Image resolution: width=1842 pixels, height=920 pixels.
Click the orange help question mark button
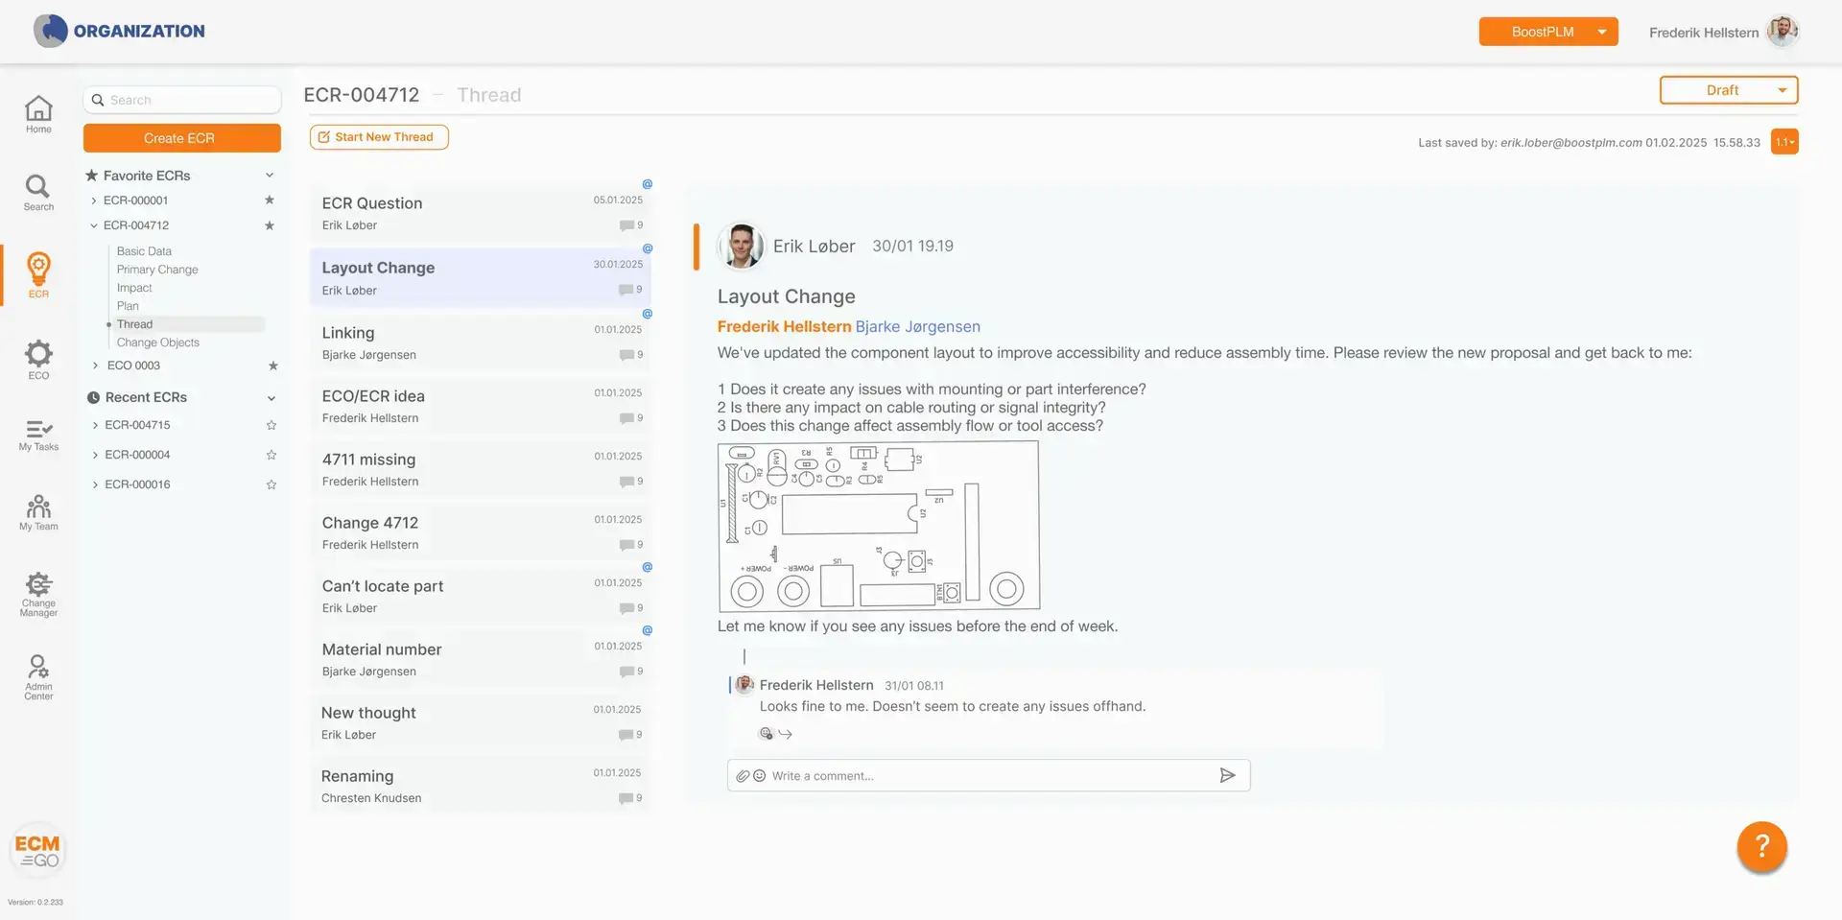click(x=1761, y=846)
